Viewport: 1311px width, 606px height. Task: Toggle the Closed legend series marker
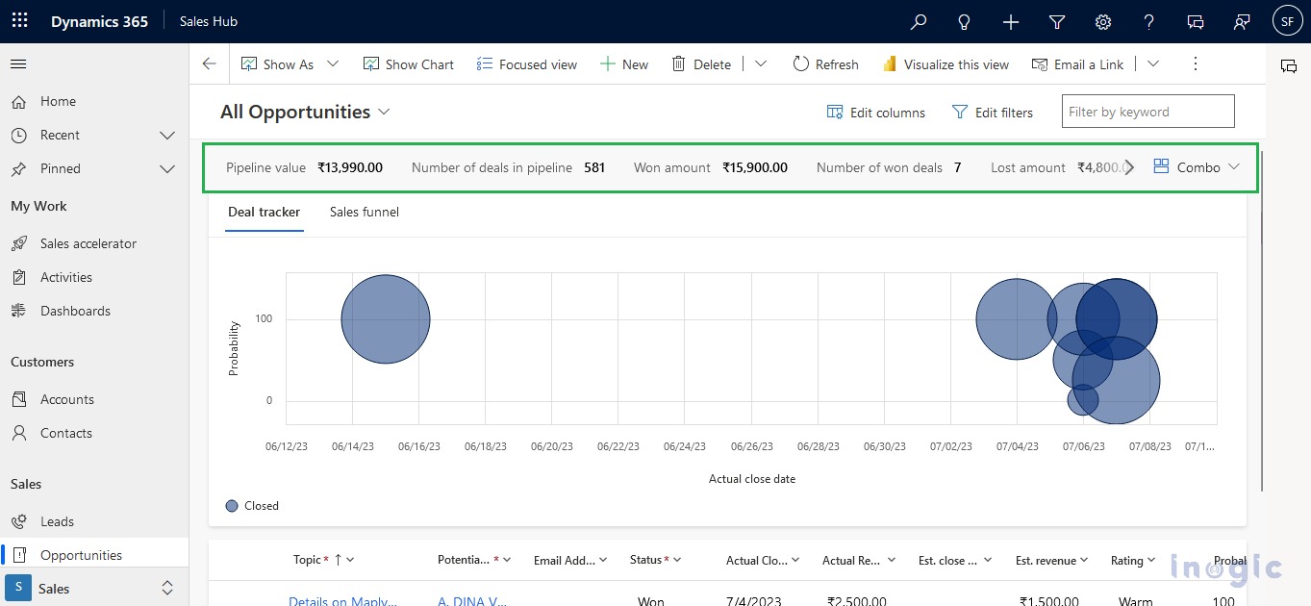[x=232, y=506]
